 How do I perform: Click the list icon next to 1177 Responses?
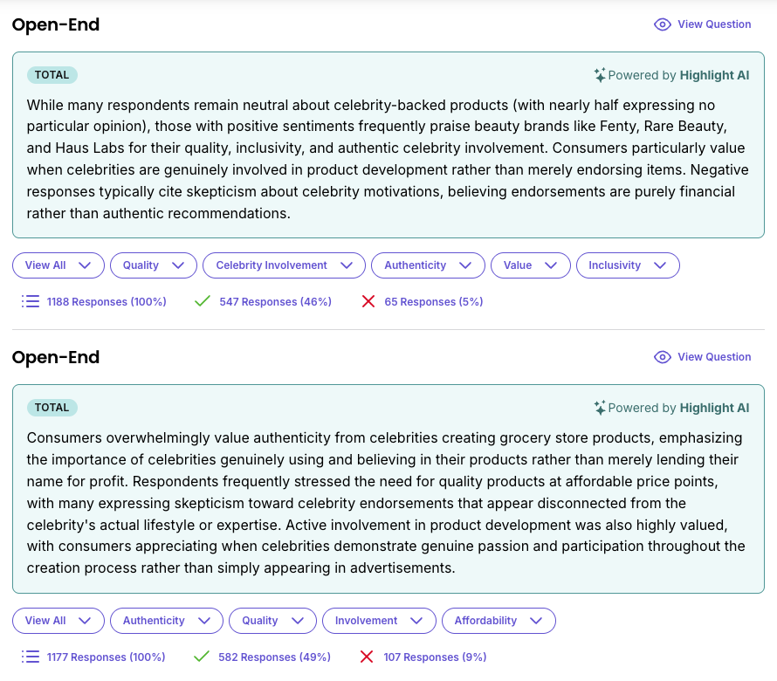point(31,657)
